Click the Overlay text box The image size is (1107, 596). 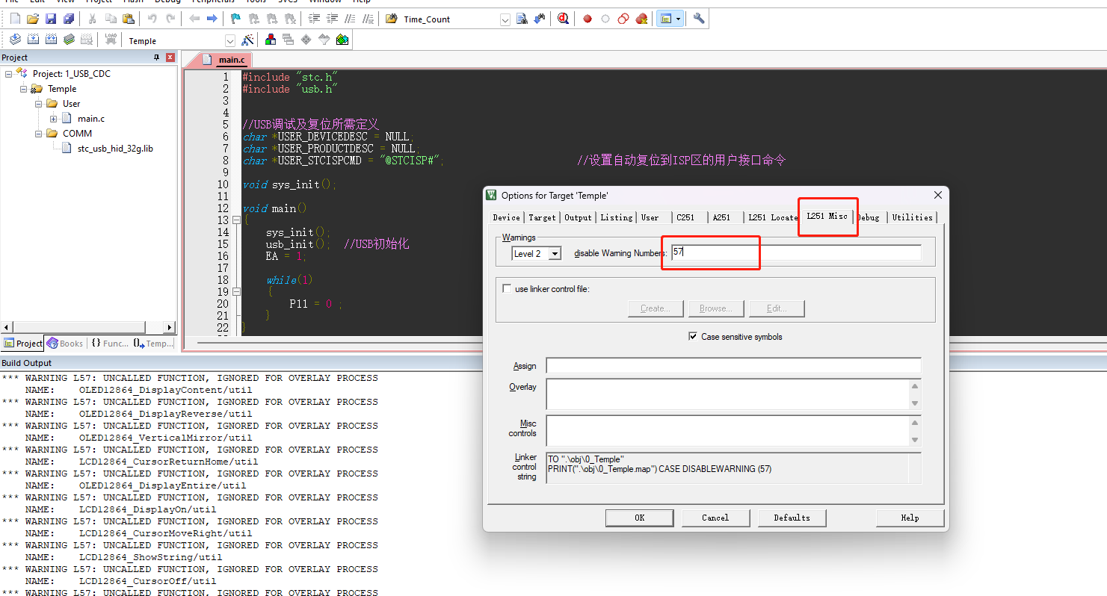click(x=733, y=394)
